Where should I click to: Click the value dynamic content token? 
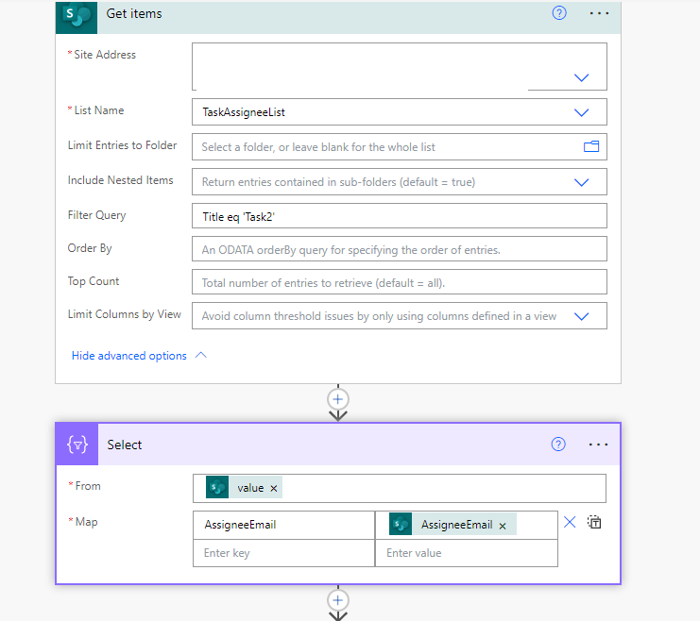tap(244, 488)
